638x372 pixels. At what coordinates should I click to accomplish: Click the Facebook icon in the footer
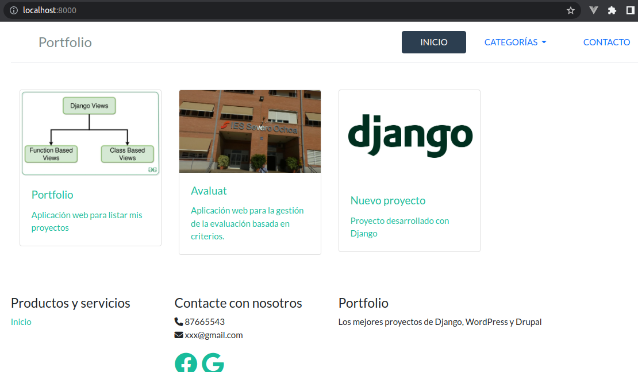click(186, 363)
